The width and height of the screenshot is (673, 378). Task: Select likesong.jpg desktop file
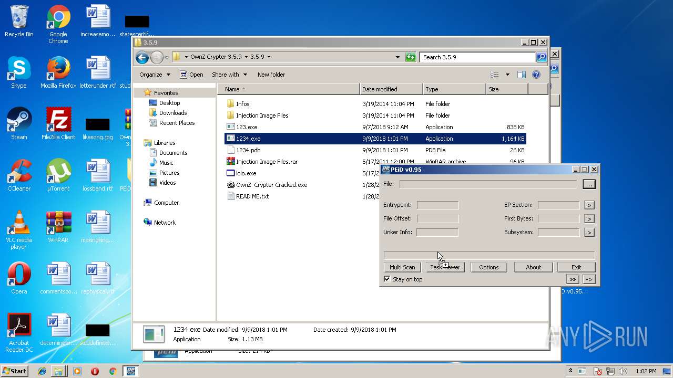coord(98,129)
